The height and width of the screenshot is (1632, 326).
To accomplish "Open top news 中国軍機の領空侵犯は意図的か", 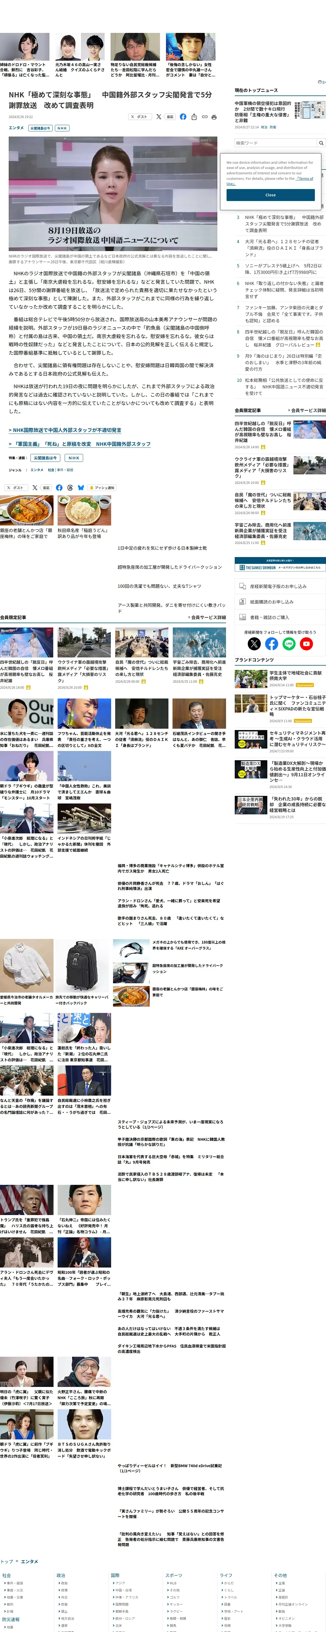I will point(263,112).
